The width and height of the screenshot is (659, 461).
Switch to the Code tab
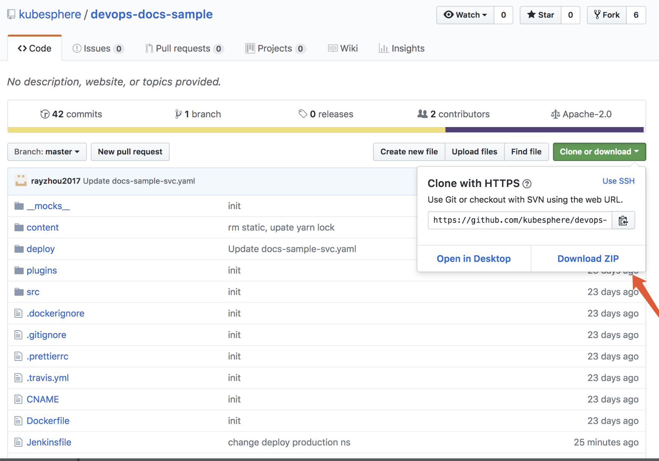coord(35,48)
